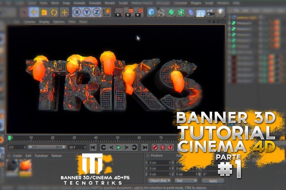Toggle the Y axis lock
The height and width of the screenshot is (190, 286).
pyautogui.click(x=87, y=12)
